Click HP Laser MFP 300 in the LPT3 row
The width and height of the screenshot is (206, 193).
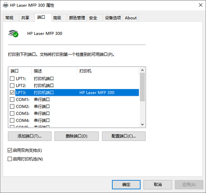pos(97,93)
